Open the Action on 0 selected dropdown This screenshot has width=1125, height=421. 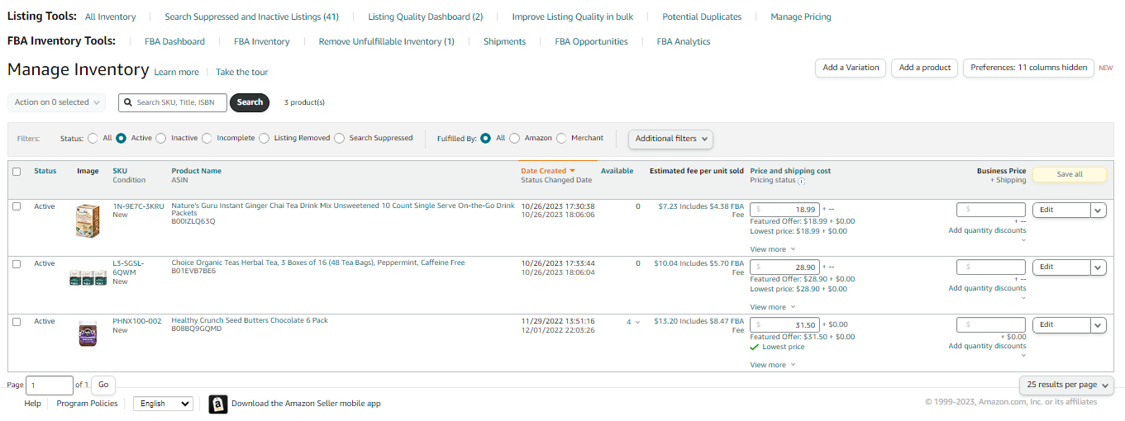(x=57, y=102)
